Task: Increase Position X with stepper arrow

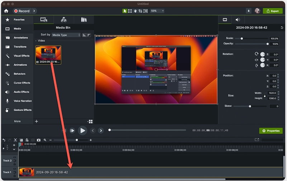Action: [x=278, y=75]
